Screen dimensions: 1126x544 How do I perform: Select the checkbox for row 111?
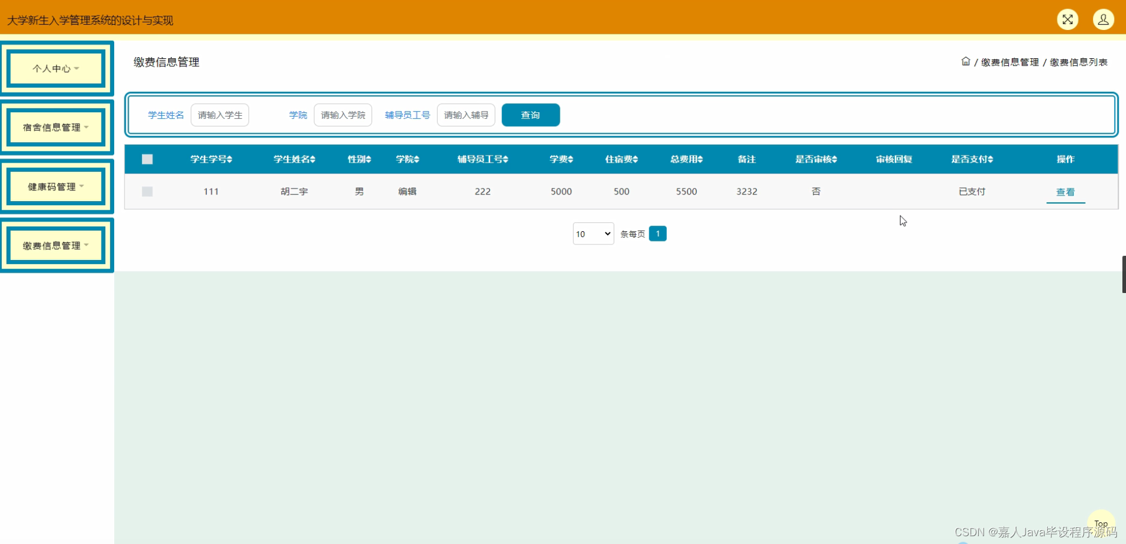147,192
